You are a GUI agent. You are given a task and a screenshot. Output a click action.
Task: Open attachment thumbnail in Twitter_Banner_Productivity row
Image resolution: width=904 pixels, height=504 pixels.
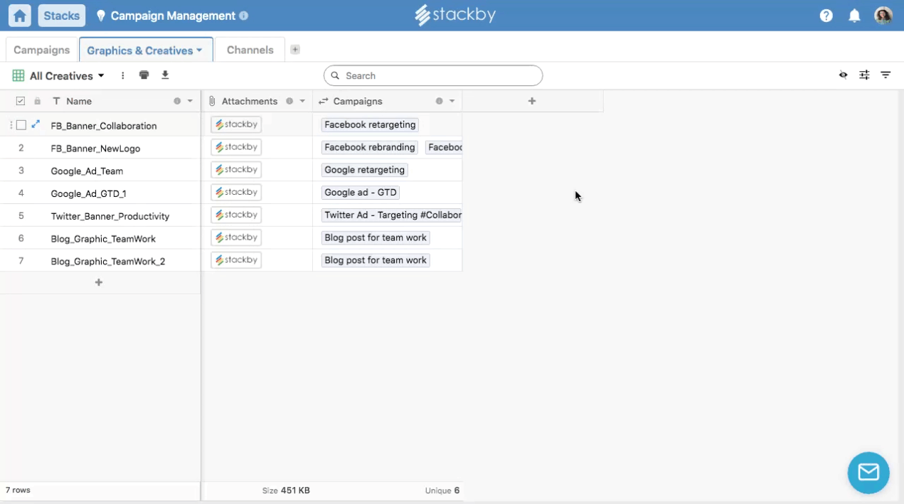pyautogui.click(x=236, y=215)
